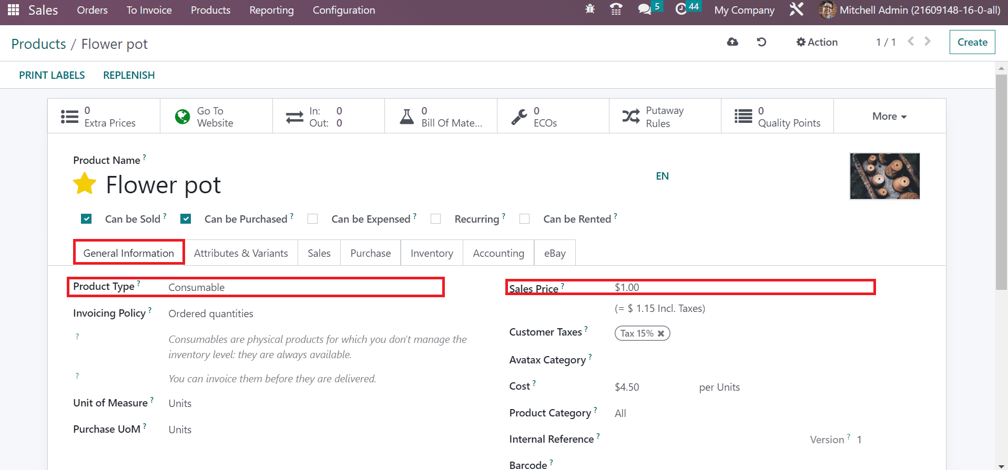Click the vertical scrollbar thumb
Screen dimensions: 1008x470
(x=1001, y=181)
